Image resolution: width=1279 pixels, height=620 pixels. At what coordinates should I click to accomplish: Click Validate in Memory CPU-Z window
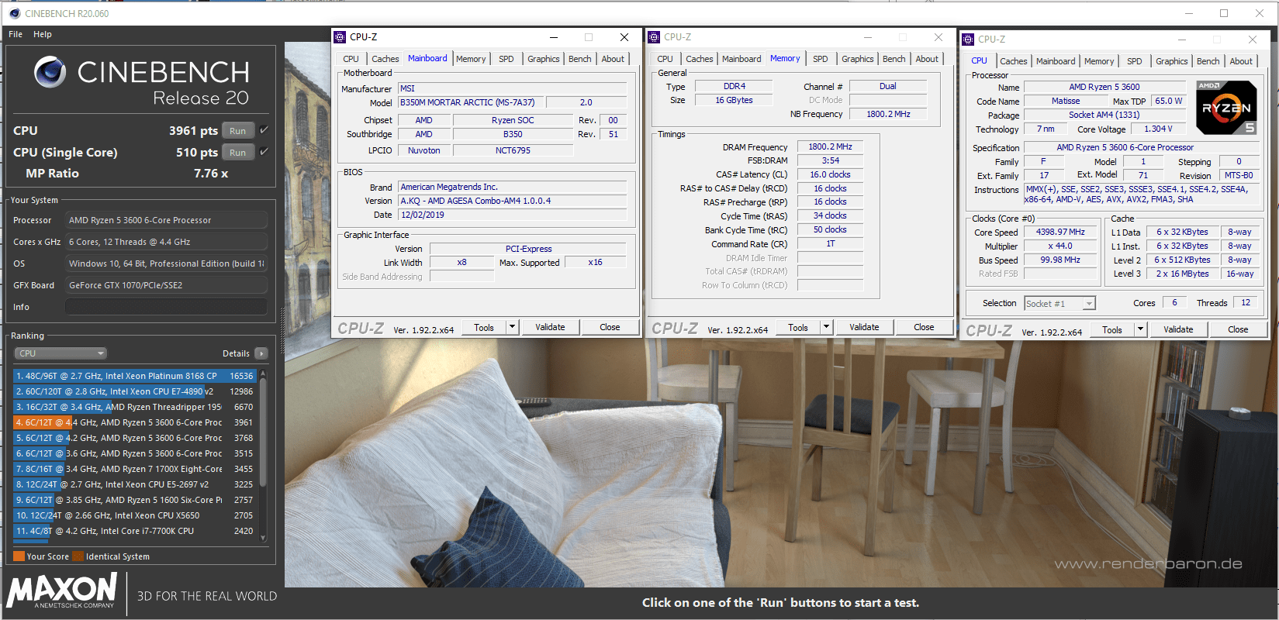tap(864, 327)
